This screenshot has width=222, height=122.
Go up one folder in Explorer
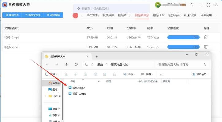[x=67, y=64]
